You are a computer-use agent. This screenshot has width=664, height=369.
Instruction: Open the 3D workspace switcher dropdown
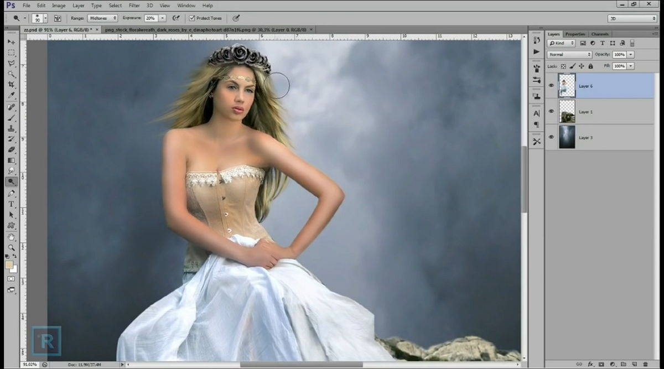[x=632, y=18]
